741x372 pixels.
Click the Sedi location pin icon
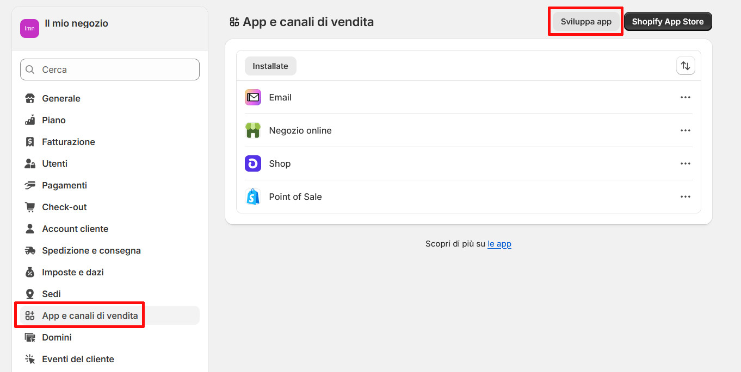[x=30, y=294]
